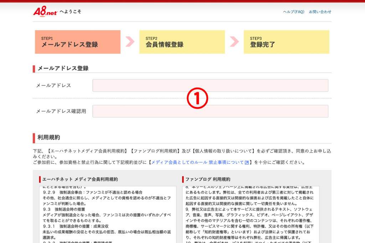Click inside the エーハチネット メディア会員利用規約 text box

point(107,215)
